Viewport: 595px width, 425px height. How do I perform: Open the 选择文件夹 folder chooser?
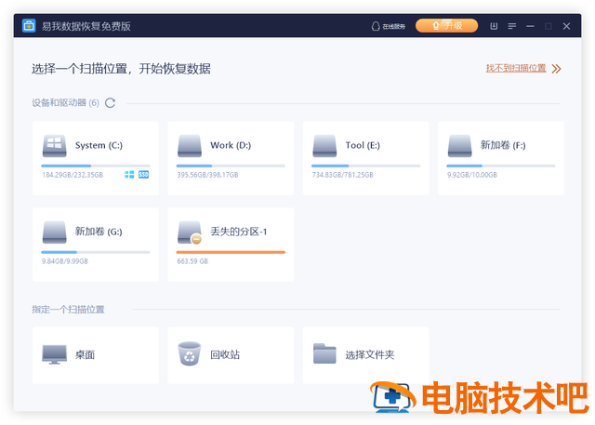pyautogui.click(x=365, y=355)
